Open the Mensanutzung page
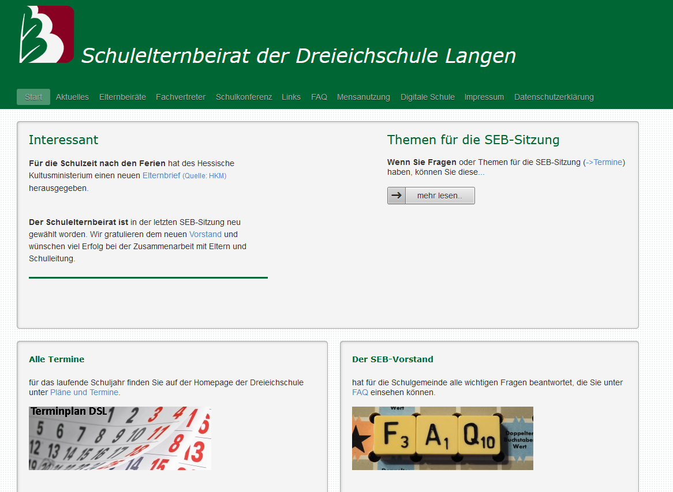Screen dimensions: 673x492 pos(364,97)
